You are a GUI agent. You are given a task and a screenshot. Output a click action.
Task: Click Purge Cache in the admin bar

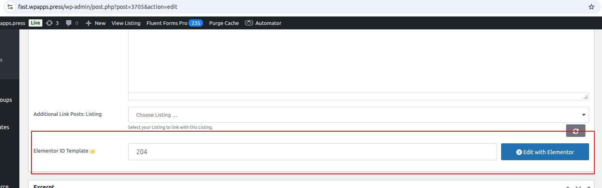click(224, 23)
